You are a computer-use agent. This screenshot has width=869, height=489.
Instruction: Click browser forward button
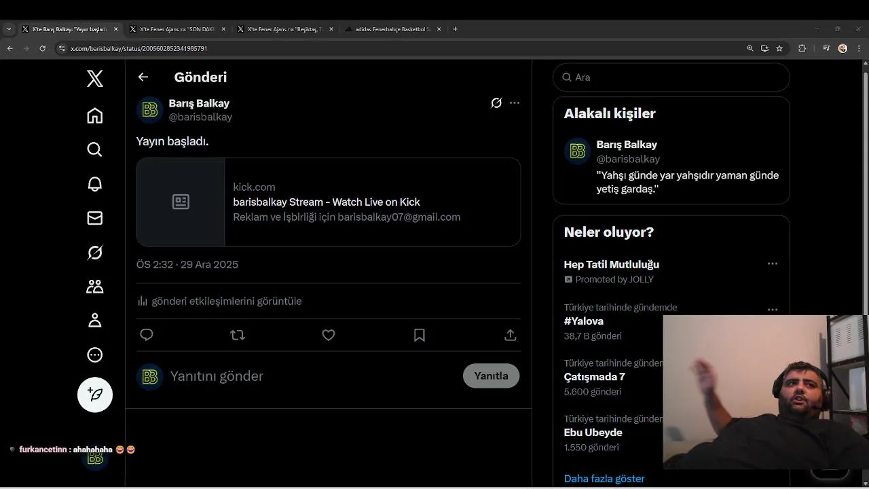[x=26, y=48]
